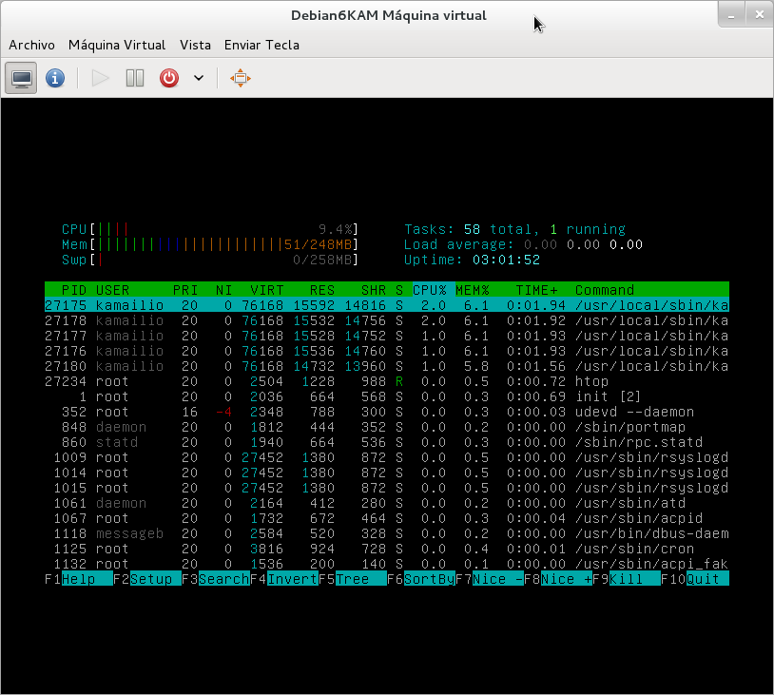This screenshot has width=774, height=695.
Task: Select process row with PID 27176
Action: click(x=386, y=351)
